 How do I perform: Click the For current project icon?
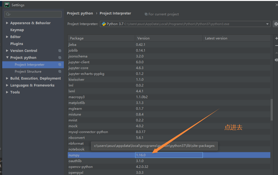[x=146, y=14]
